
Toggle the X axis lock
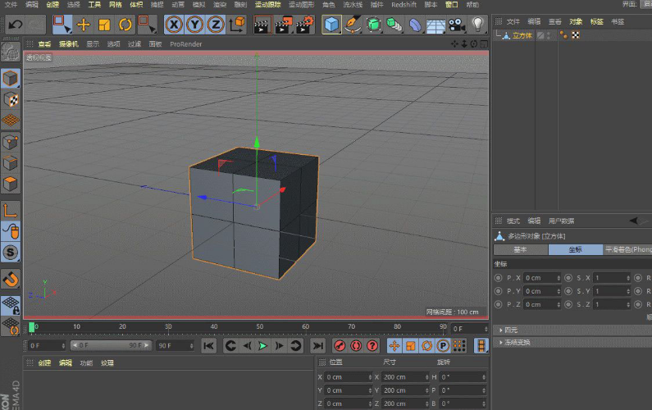click(x=174, y=25)
